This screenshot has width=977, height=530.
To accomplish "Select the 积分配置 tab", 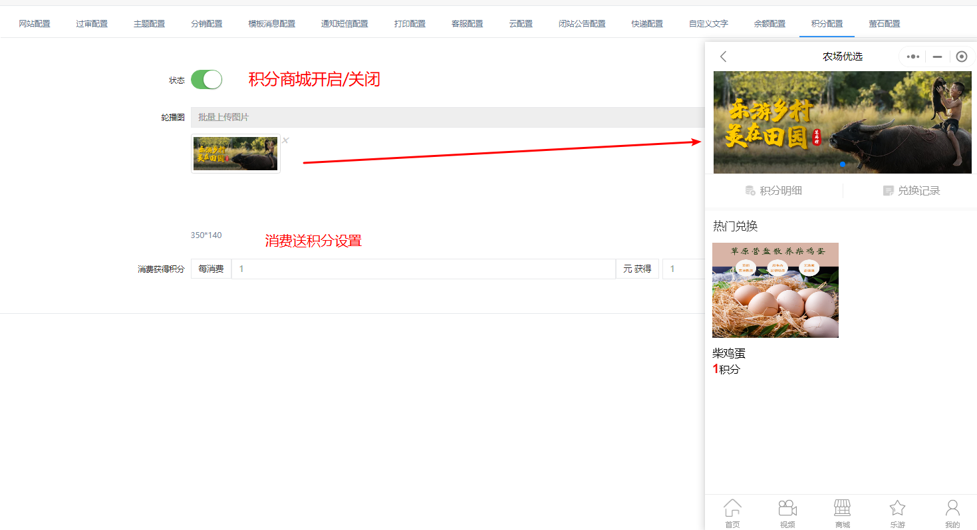I will click(827, 24).
